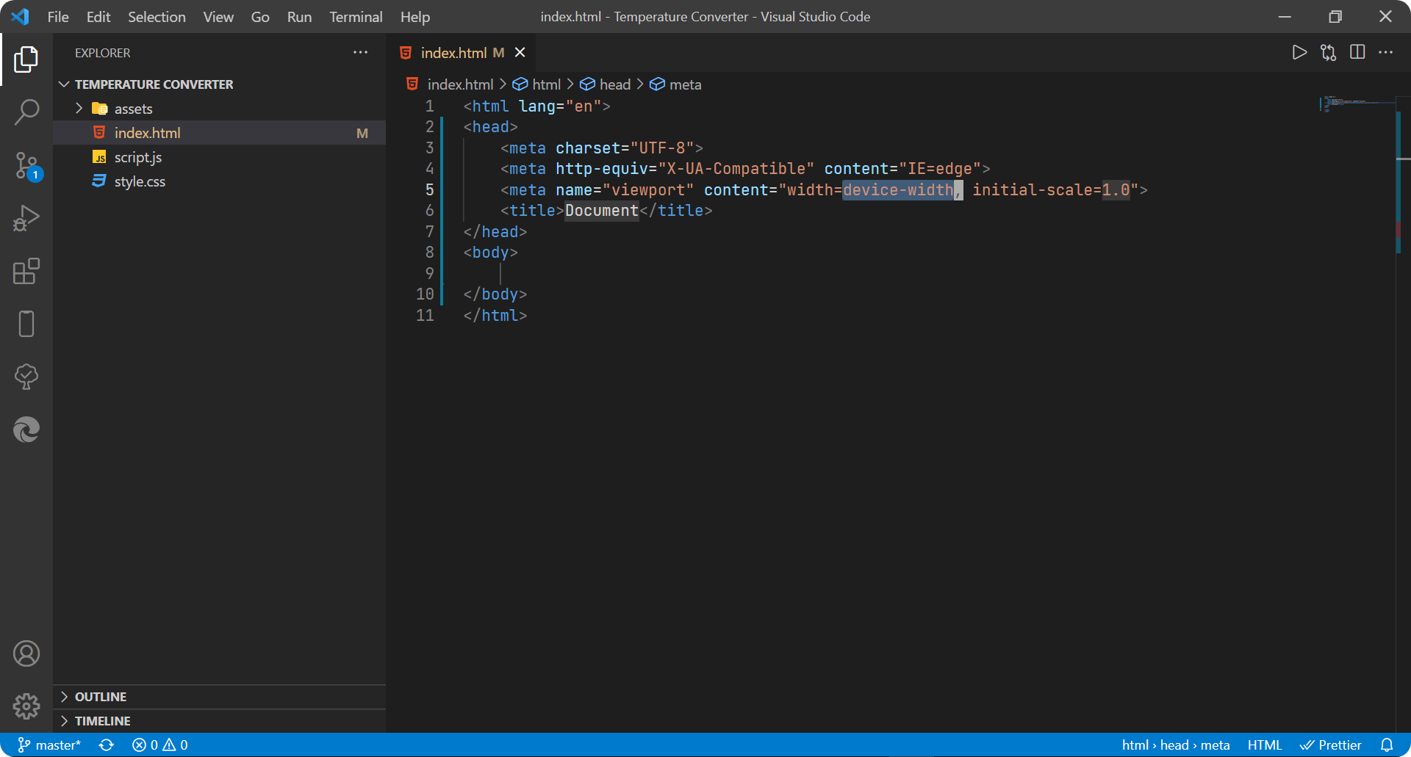Open the Terminal menu
This screenshot has height=757, width=1411.
356,17
